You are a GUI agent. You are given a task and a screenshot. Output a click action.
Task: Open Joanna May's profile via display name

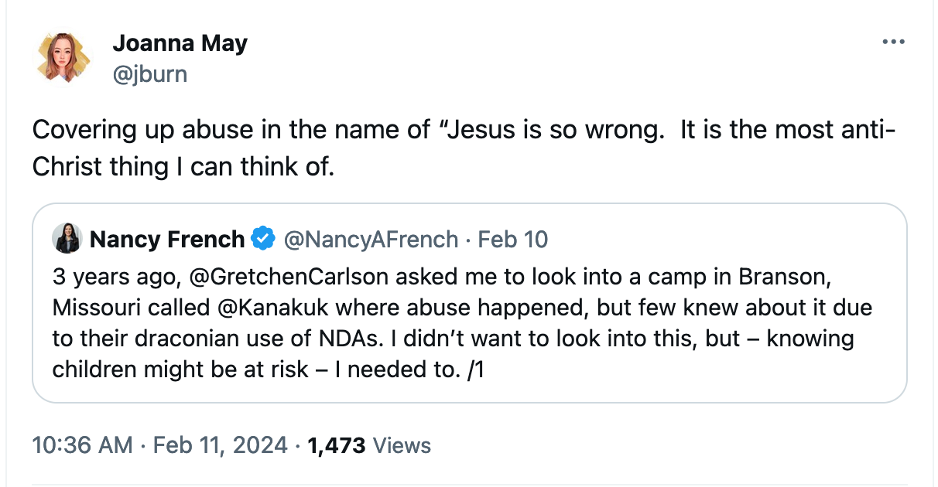[180, 43]
